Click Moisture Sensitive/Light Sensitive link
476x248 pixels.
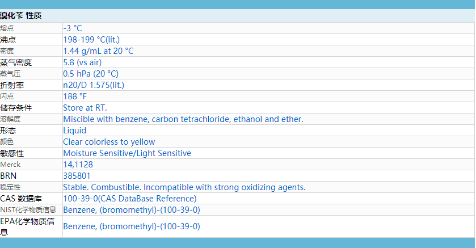(x=127, y=153)
